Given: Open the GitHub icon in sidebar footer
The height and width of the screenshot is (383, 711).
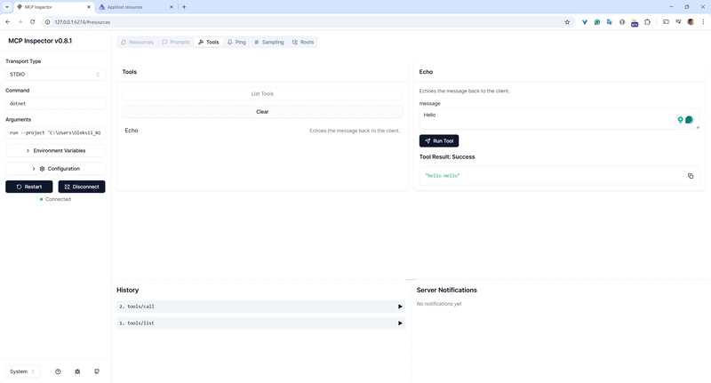Looking at the screenshot, I should [97, 371].
